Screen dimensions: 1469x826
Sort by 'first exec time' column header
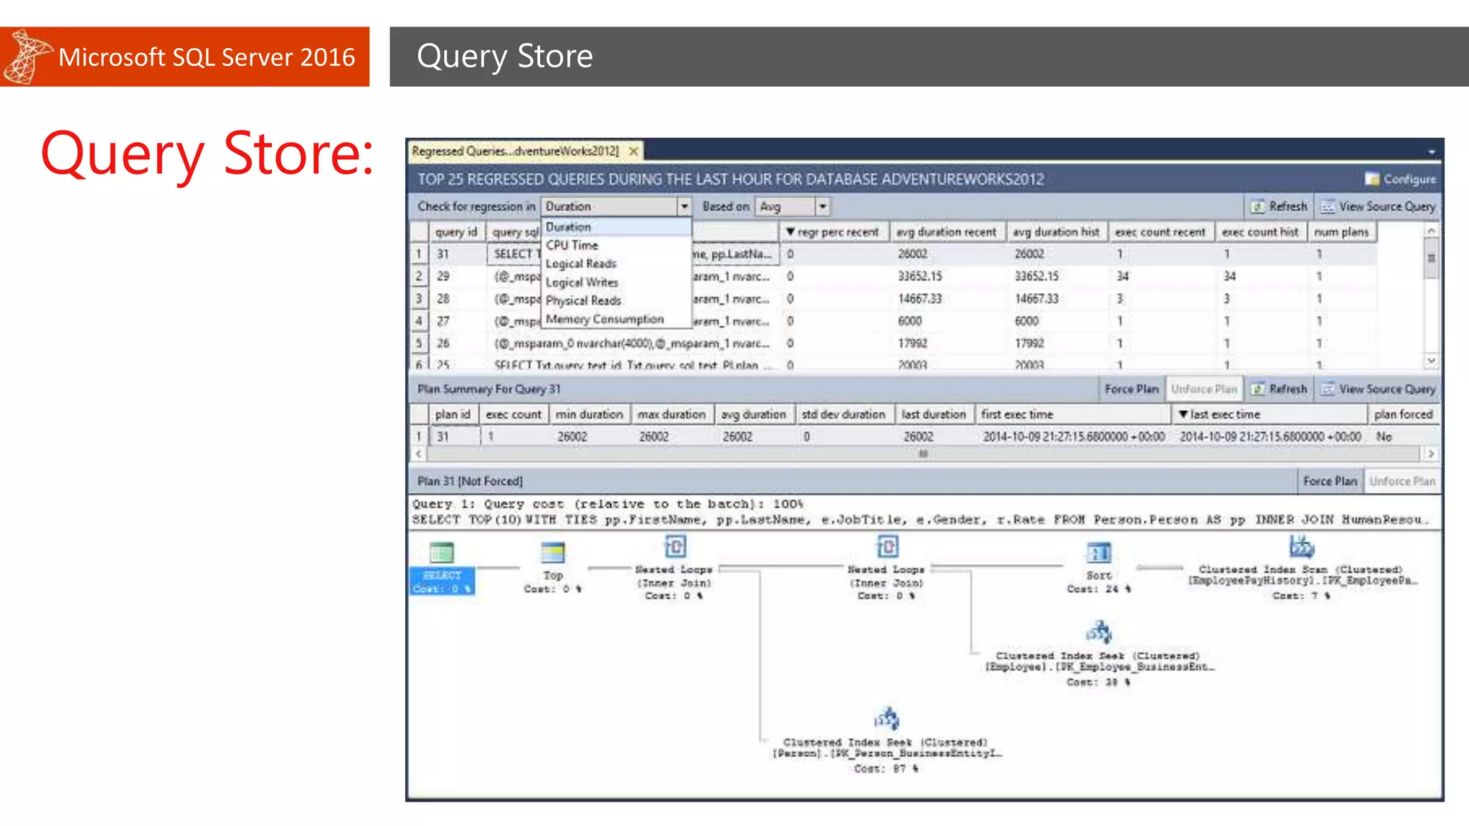1072,414
